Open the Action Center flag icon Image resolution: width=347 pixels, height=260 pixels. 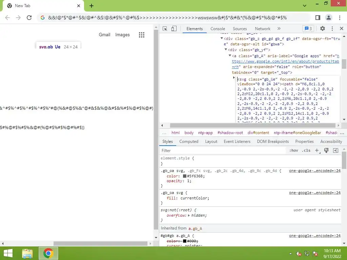click(x=315, y=254)
